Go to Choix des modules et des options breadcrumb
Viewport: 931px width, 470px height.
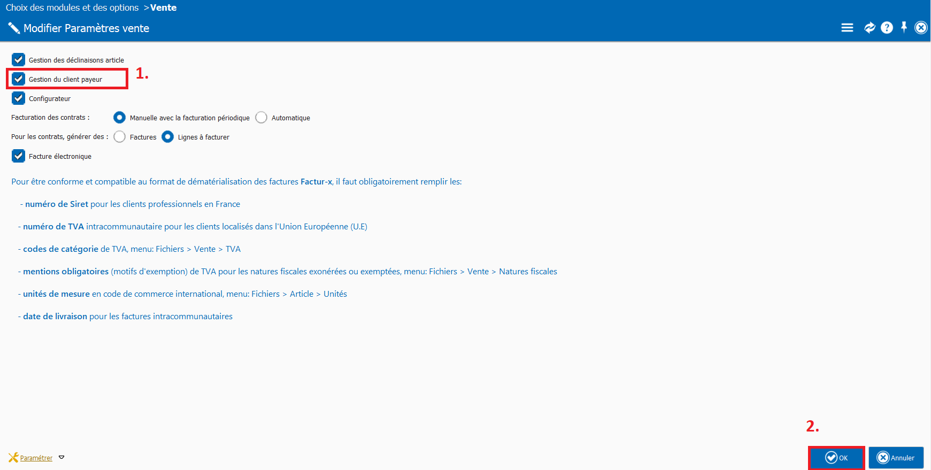pyautogui.click(x=72, y=7)
